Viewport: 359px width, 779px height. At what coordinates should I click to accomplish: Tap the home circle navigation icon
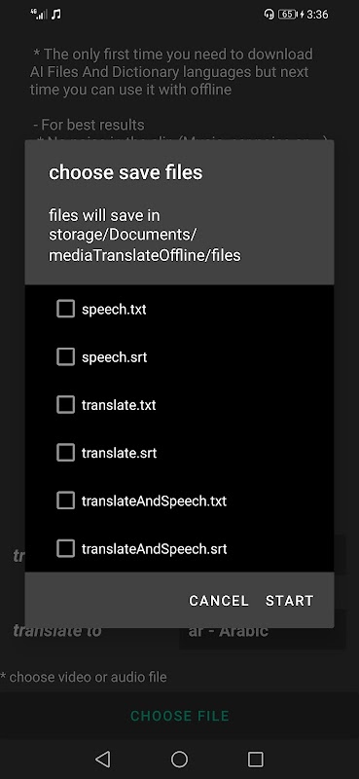tap(179, 759)
